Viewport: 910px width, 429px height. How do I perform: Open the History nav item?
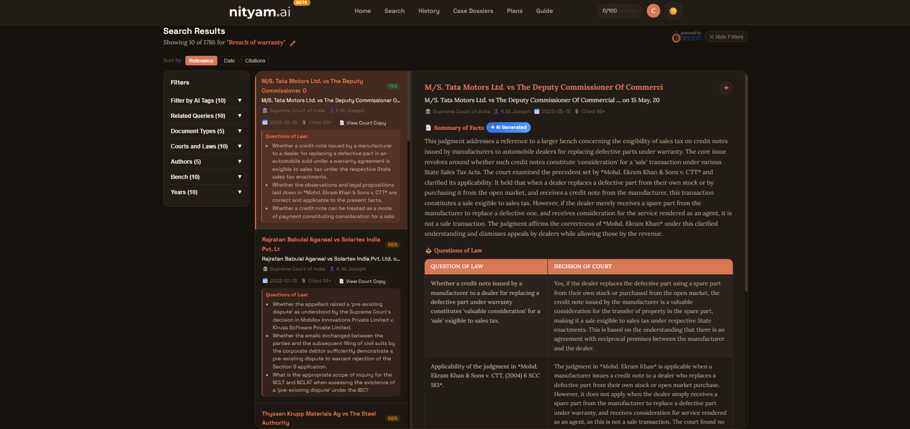(x=429, y=11)
